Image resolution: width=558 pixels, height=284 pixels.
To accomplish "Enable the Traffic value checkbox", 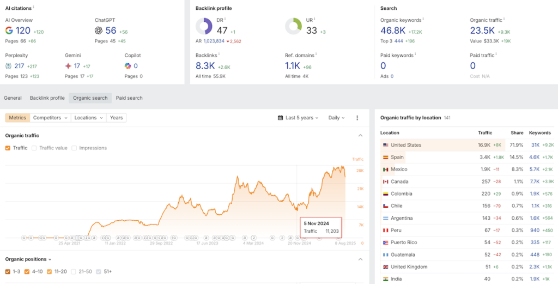I will point(34,148).
